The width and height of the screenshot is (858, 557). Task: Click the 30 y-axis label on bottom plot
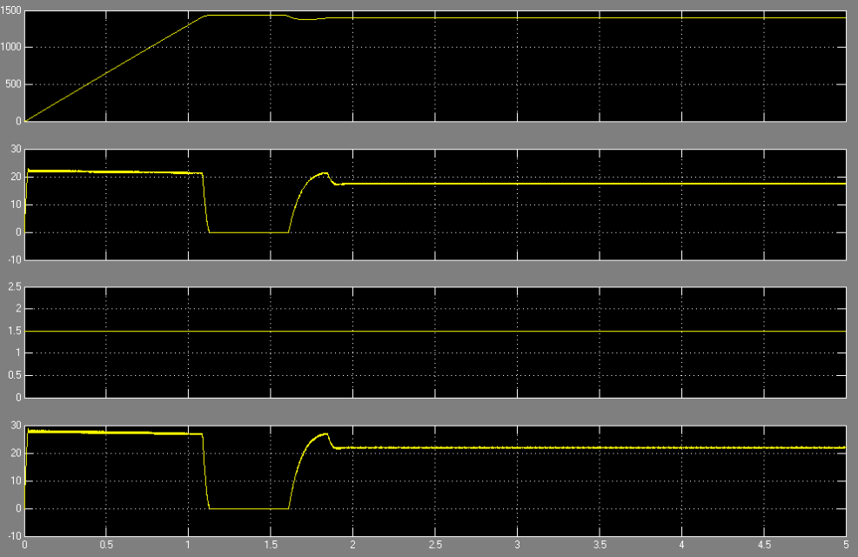17,426
